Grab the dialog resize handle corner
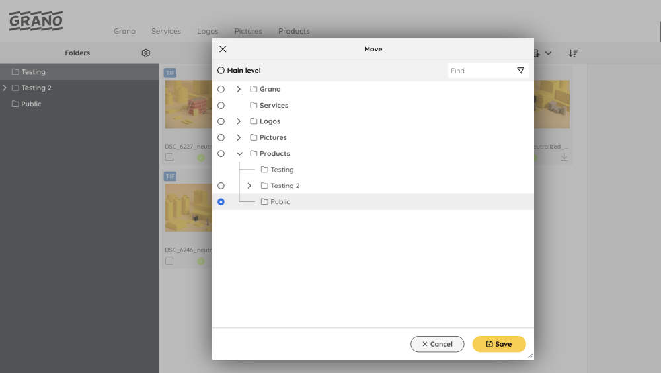This screenshot has width=661, height=373. coord(530,356)
